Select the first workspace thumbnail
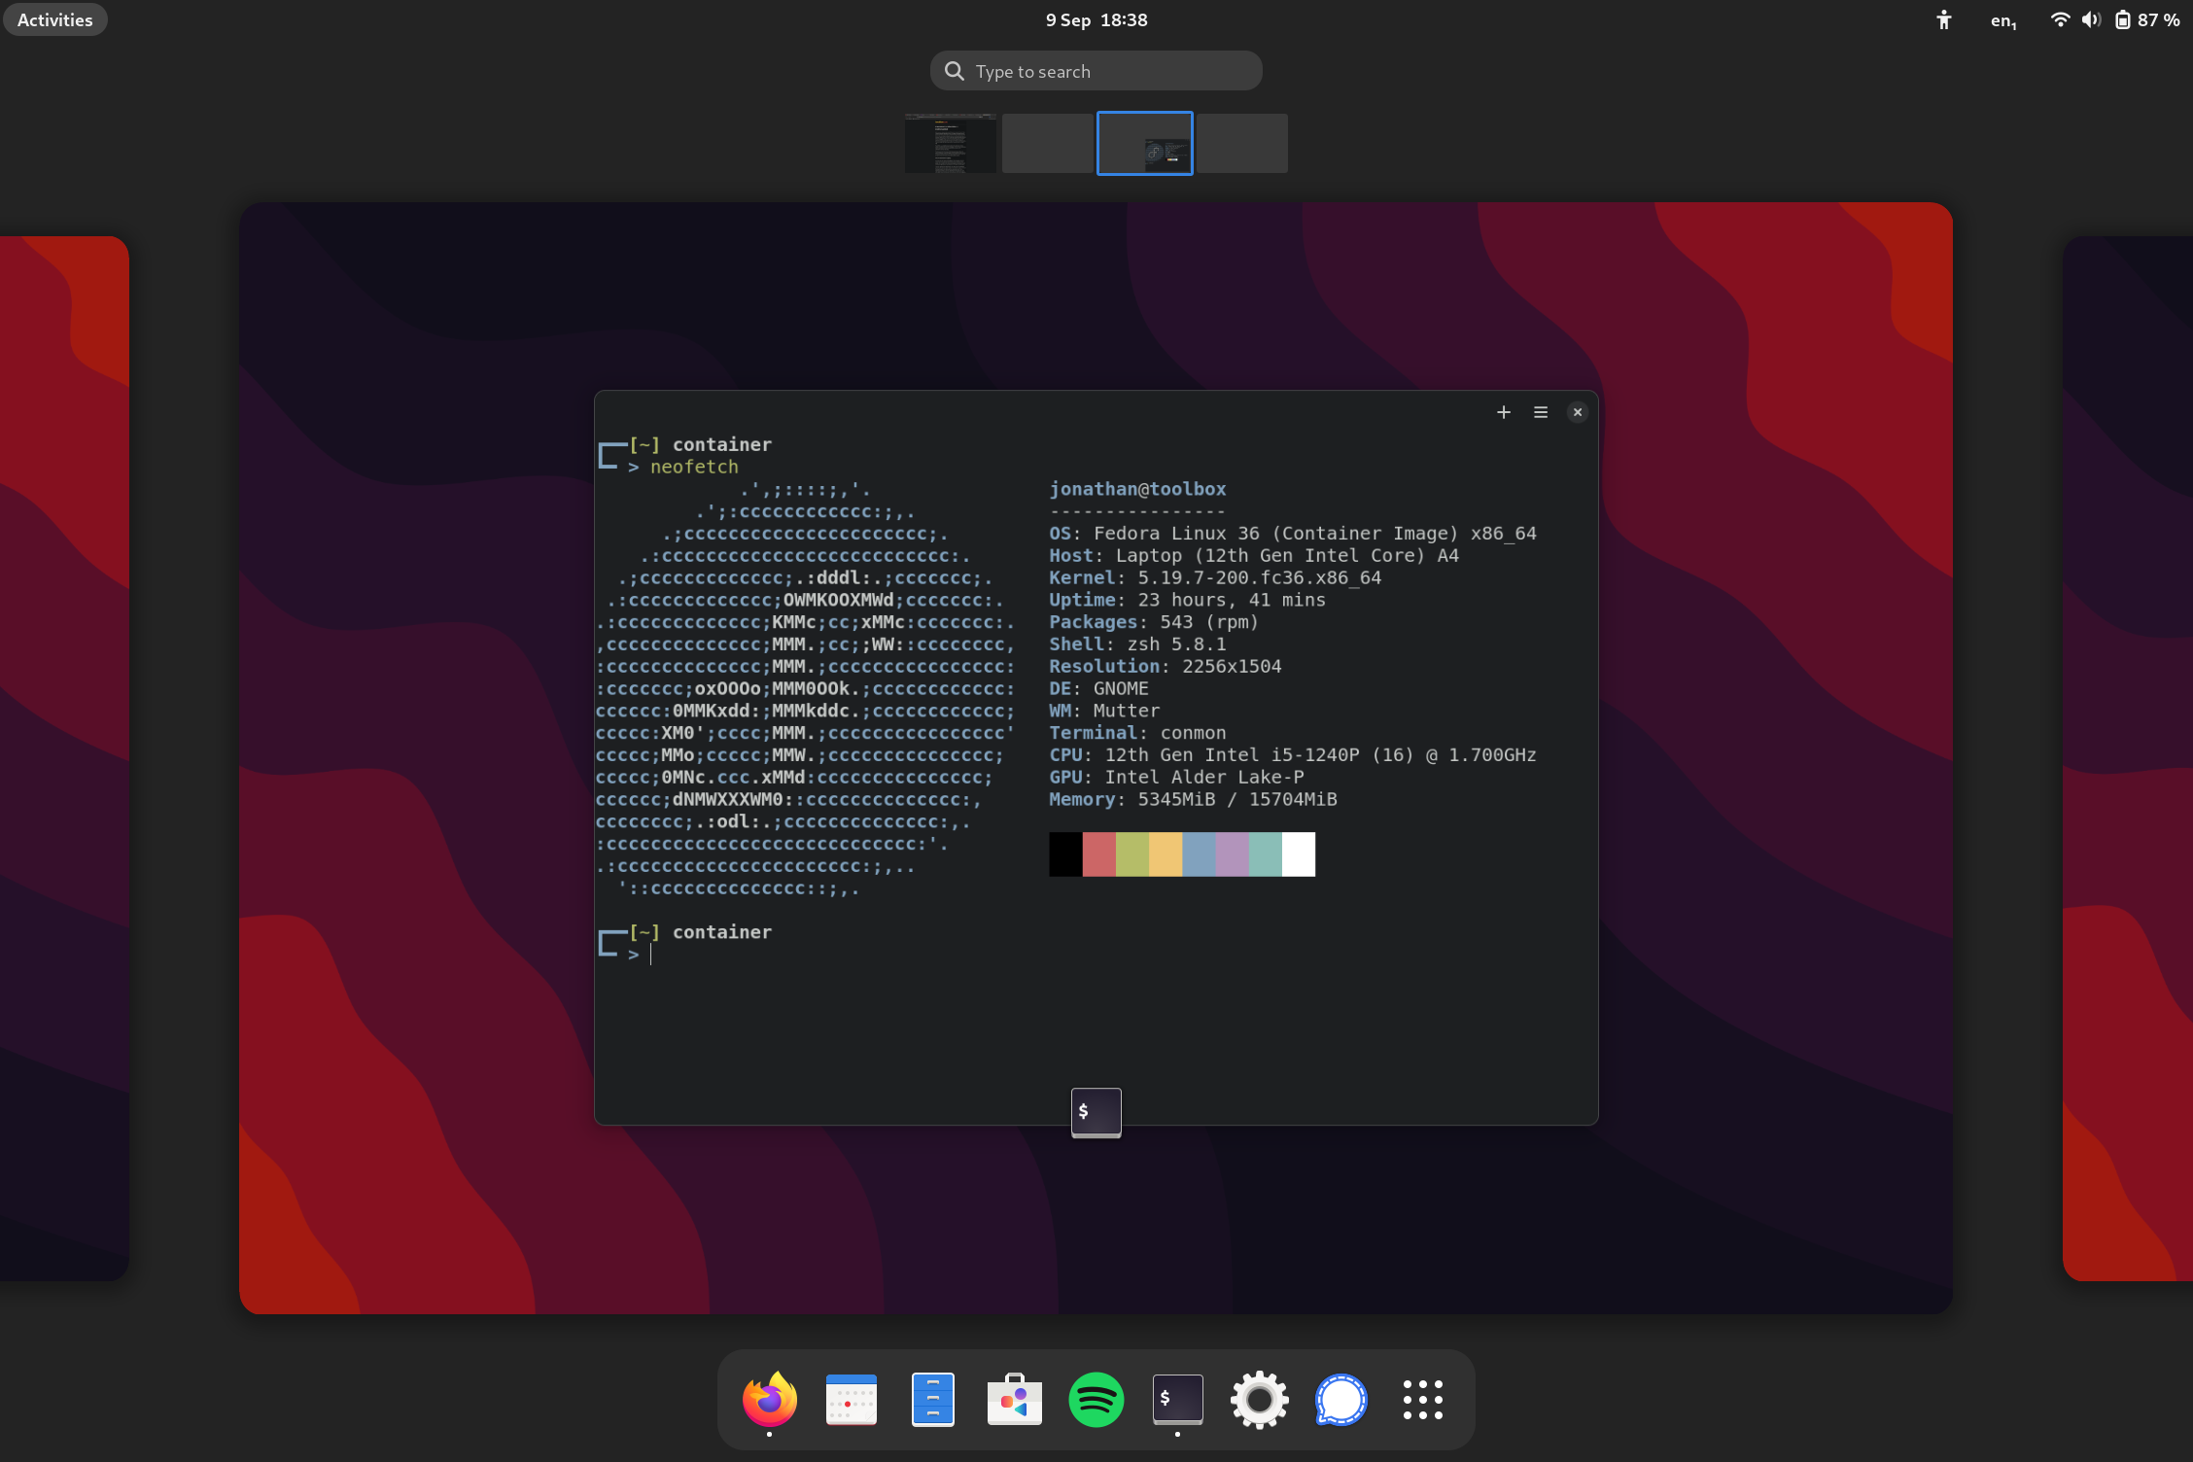The height and width of the screenshot is (1462, 2193). point(950,143)
